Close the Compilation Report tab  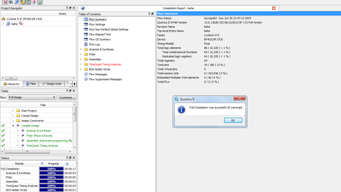point(274,8)
